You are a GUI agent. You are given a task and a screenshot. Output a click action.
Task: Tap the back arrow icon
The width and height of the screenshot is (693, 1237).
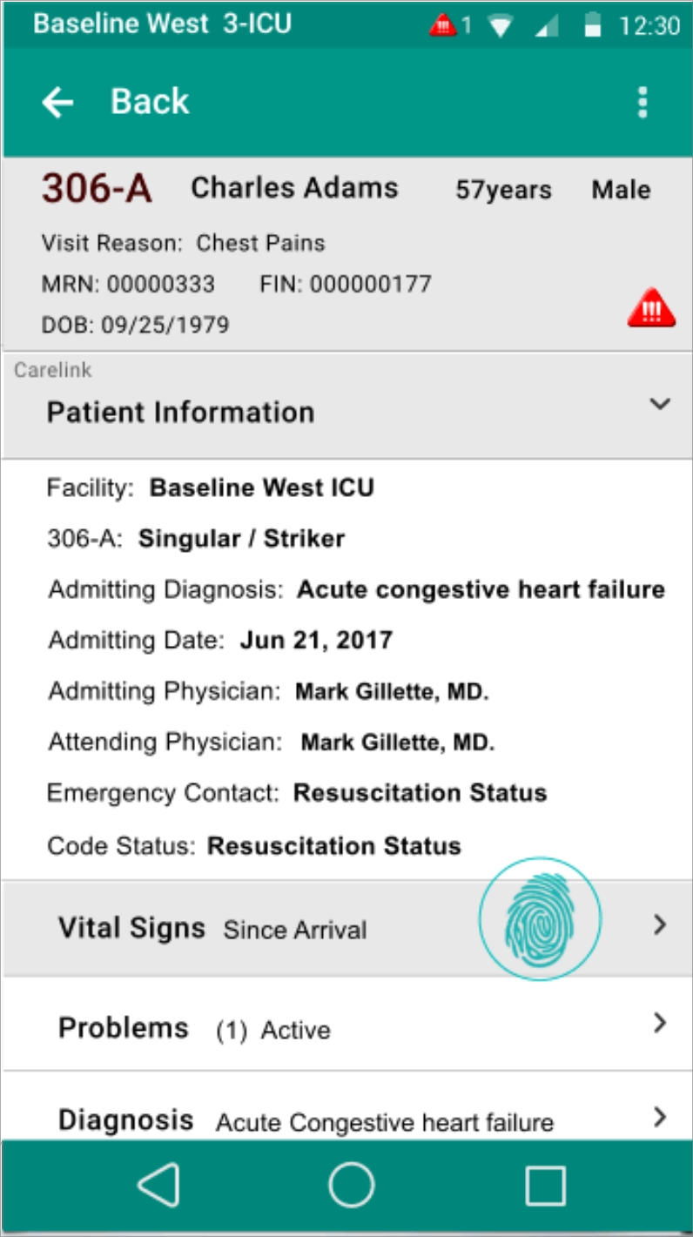click(x=57, y=103)
